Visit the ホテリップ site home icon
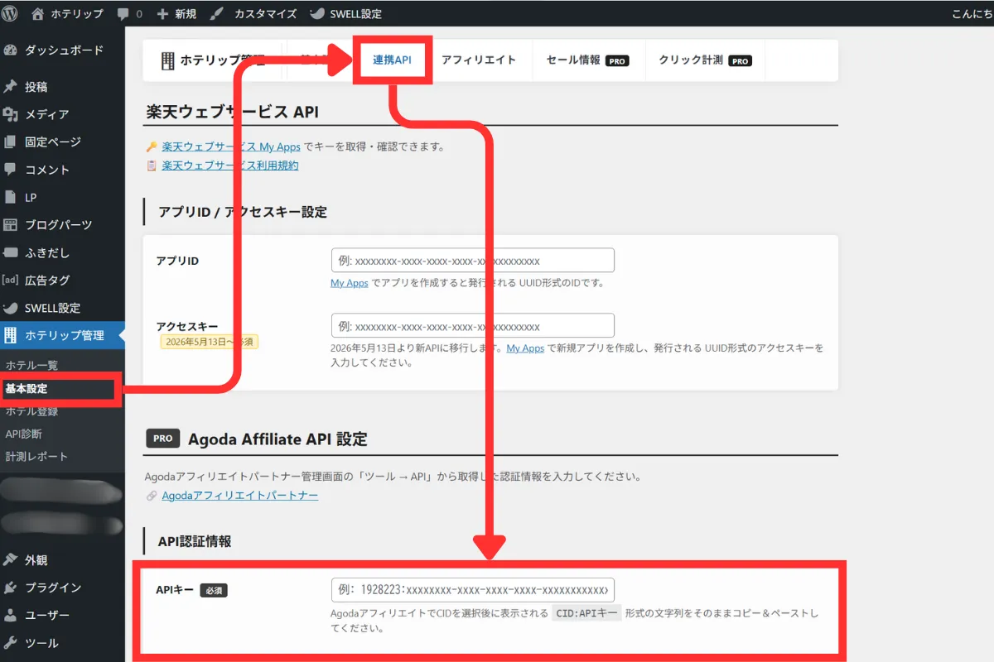994x662 pixels. 38,13
